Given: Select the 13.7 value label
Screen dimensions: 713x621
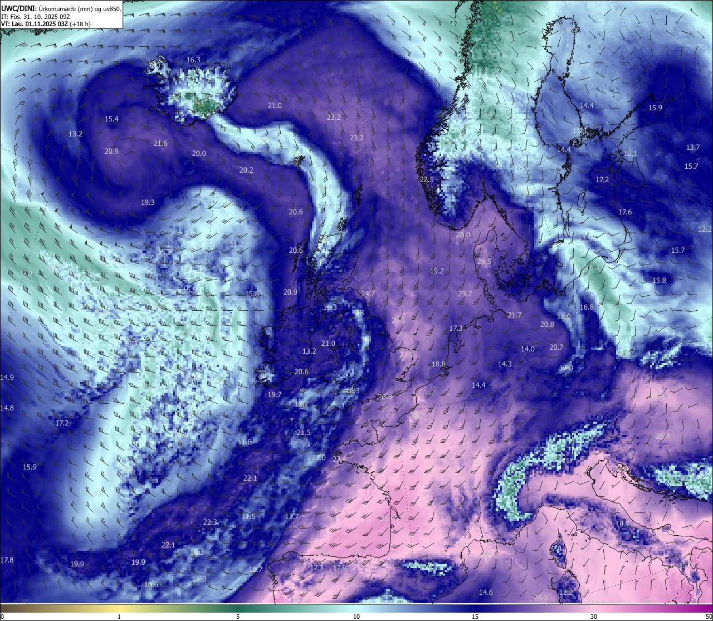Looking at the screenshot, I should click(692, 148).
